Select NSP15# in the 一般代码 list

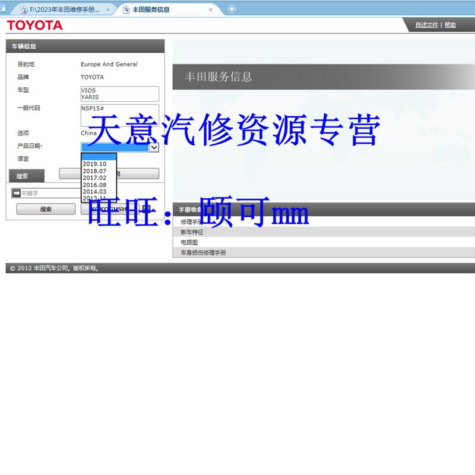93,109
